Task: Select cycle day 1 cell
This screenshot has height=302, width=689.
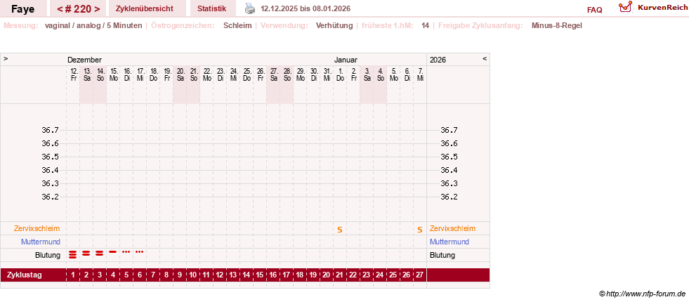Action: point(73,275)
